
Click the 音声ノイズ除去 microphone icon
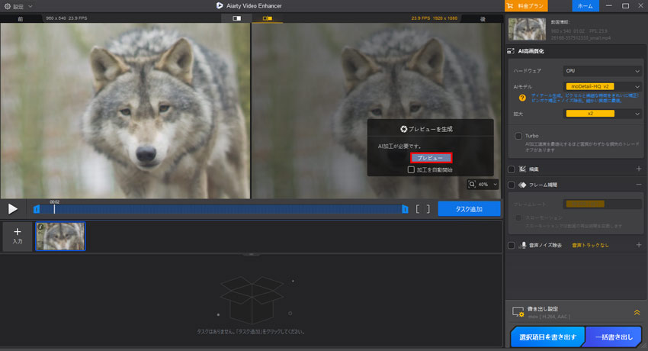point(523,245)
